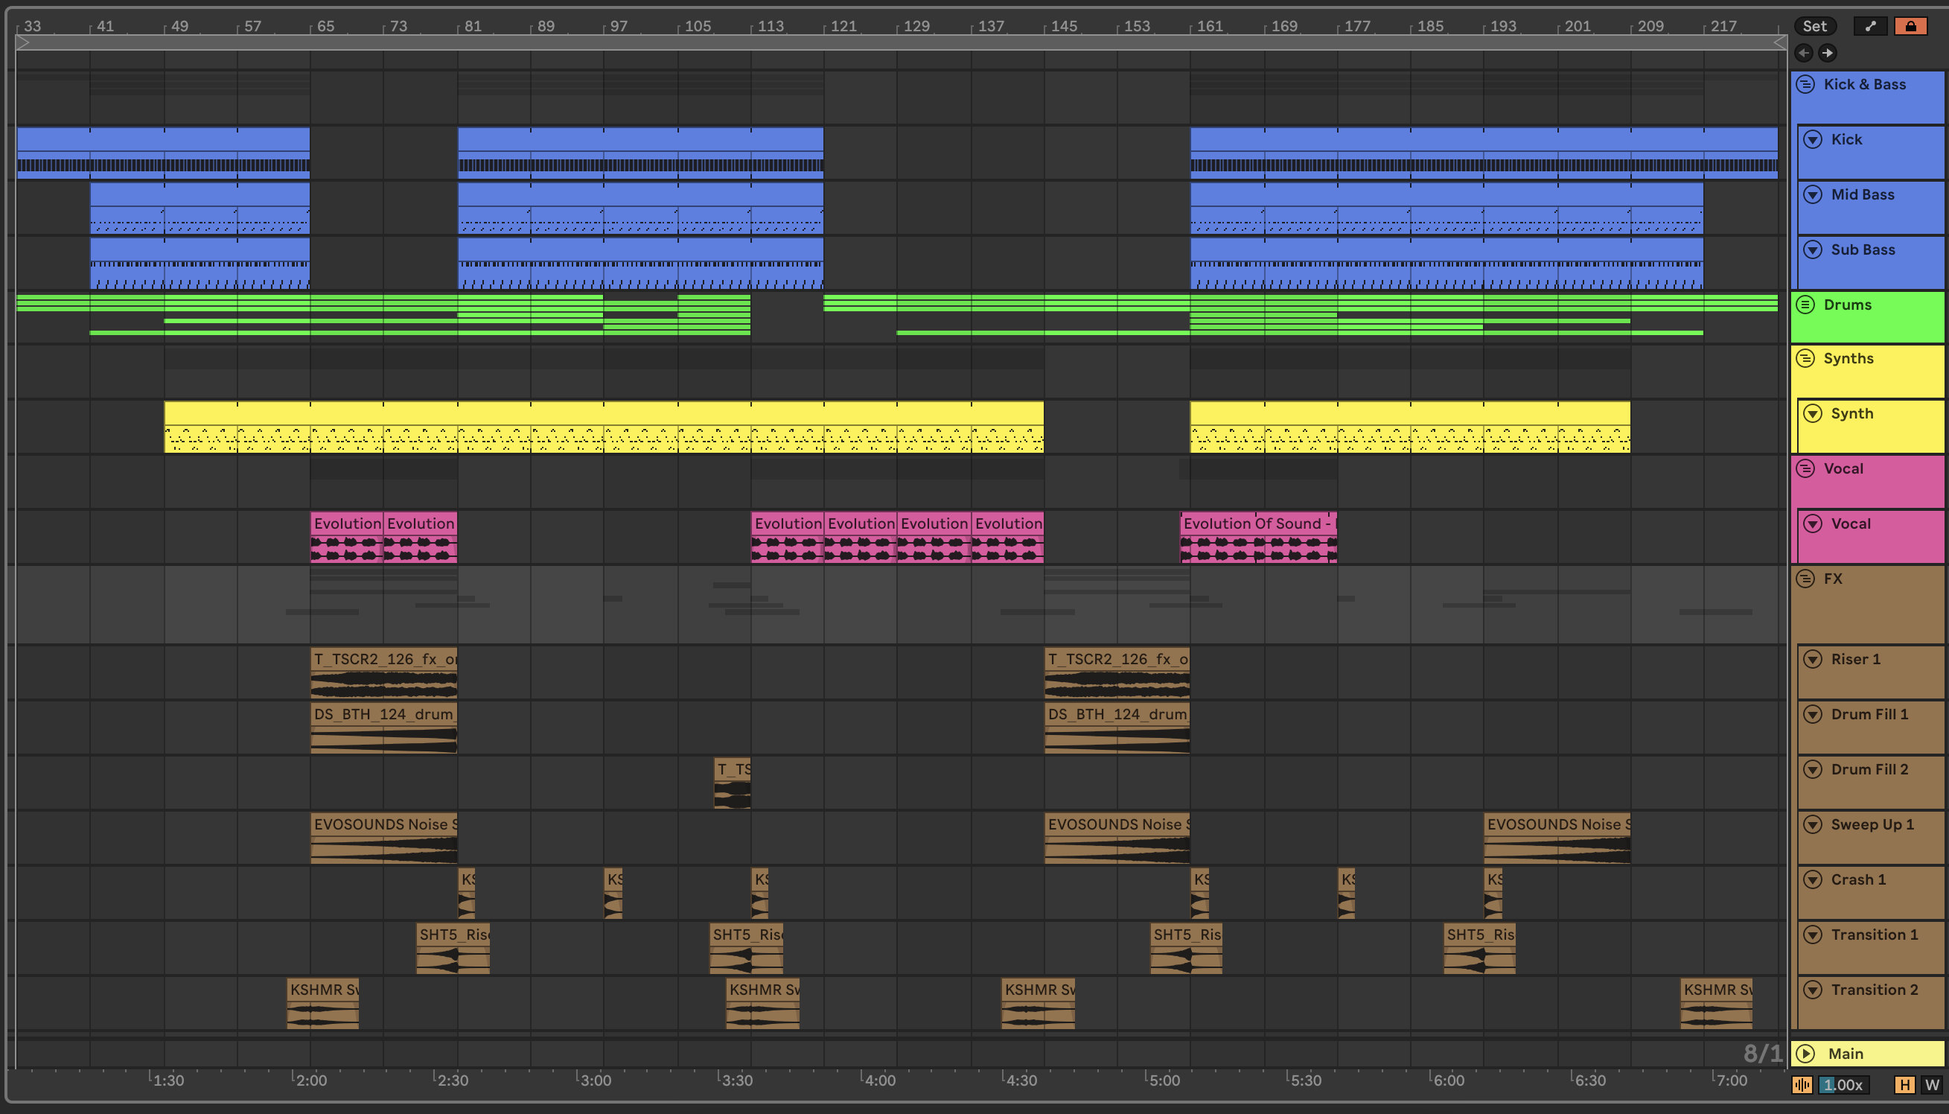Jump to previous locator arrow
1949x1114 pixels.
point(1804,53)
